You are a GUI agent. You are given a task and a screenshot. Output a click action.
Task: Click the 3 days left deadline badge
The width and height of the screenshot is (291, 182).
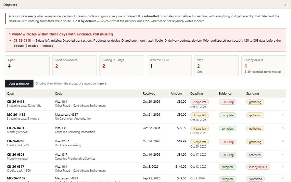[x=199, y=115]
